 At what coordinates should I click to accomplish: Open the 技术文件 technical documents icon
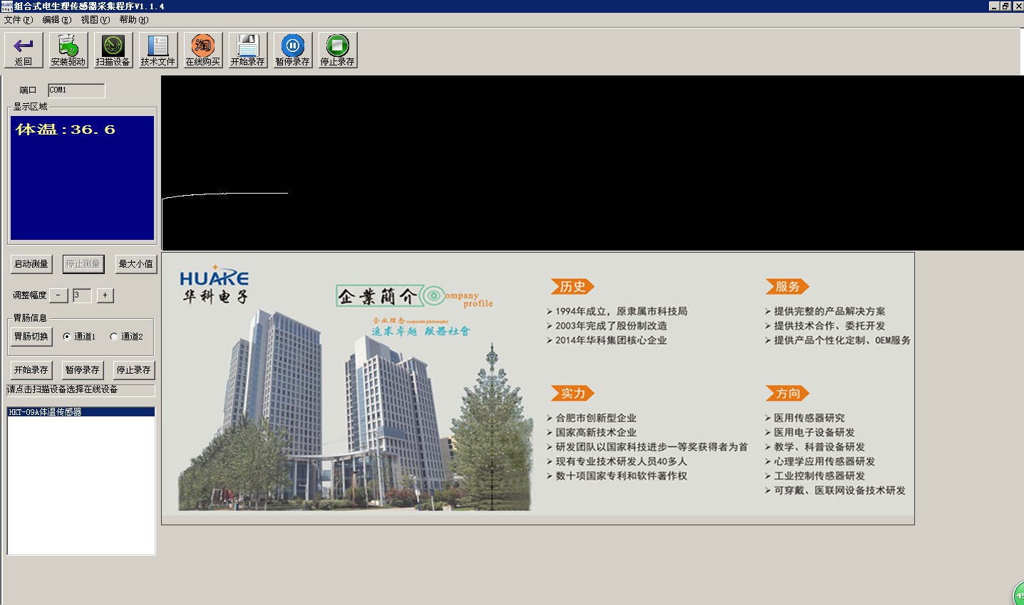pyautogui.click(x=157, y=47)
